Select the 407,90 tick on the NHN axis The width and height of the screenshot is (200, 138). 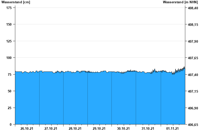coord(193,41)
